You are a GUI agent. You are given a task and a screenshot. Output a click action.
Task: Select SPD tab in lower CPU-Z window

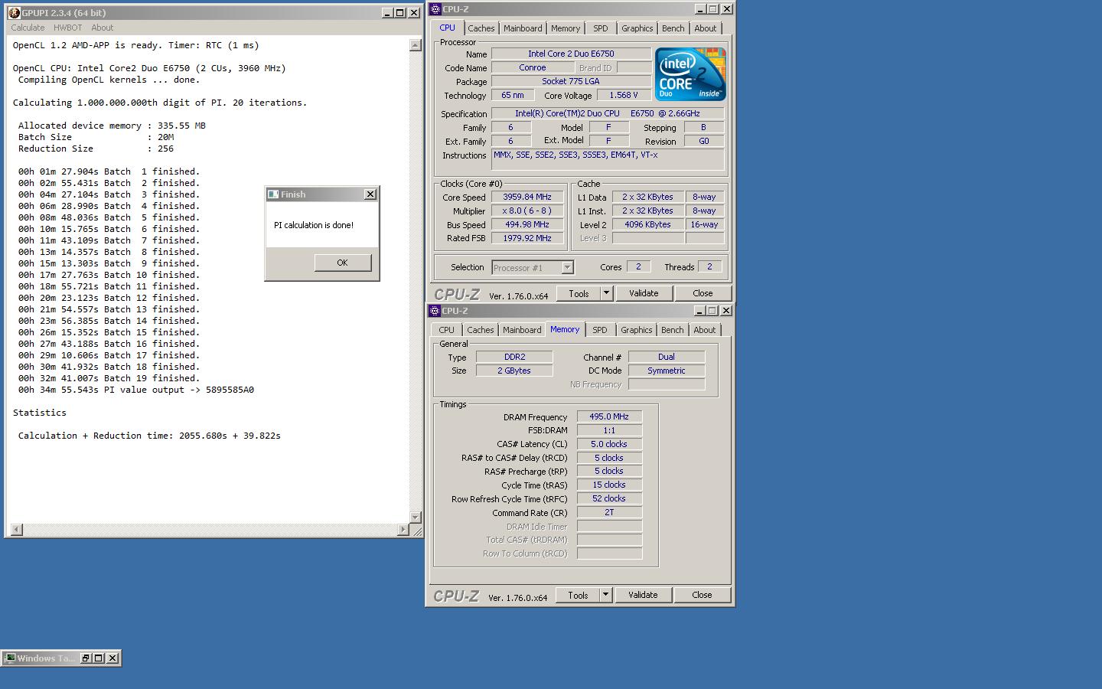pos(600,330)
